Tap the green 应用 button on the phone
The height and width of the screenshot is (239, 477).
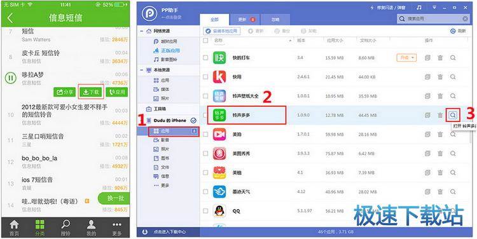click(x=117, y=92)
